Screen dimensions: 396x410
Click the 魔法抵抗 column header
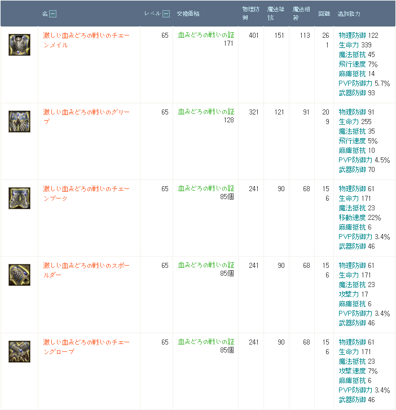(276, 14)
